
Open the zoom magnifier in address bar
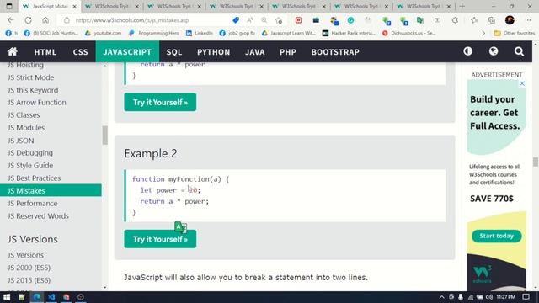(x=264, y=20)
